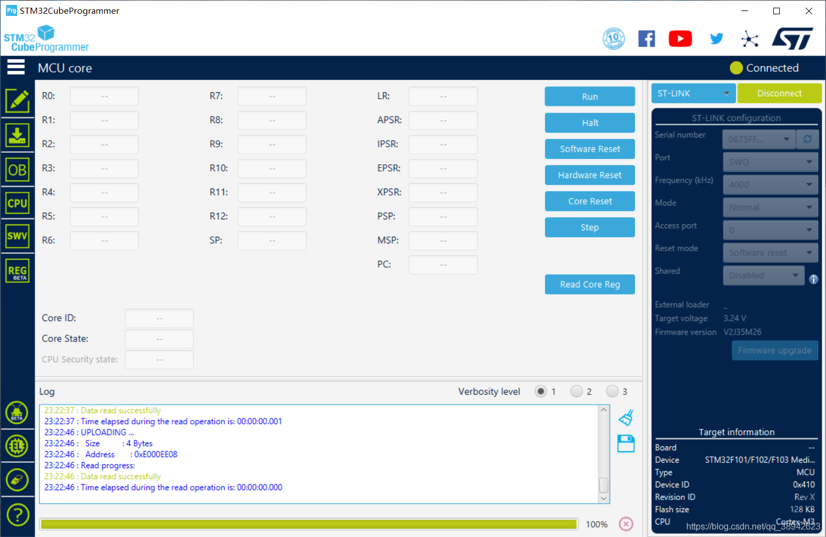Clear the log with broom icon
This screenshot has height=537, width=826.
[626, 418]
